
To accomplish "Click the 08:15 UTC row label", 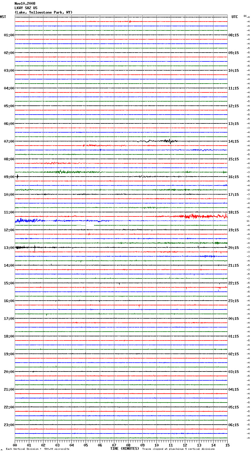I will tap(234, 35).
